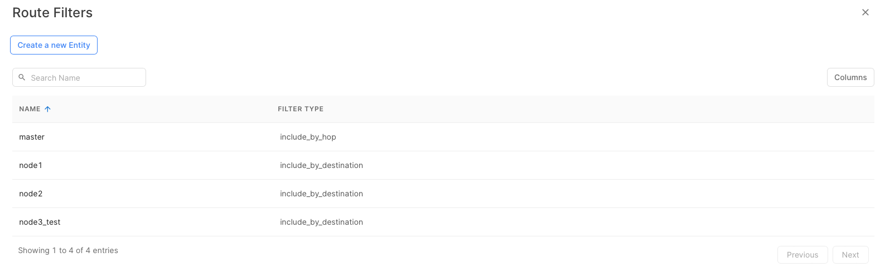
Task: Click the include_by_hop filter type cell
Action: 308,137
